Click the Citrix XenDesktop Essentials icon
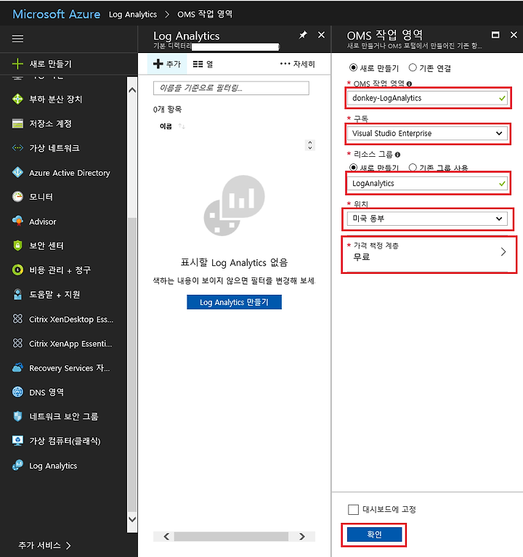The height and width of the screenshot is (557, 523). click(17, 319)
